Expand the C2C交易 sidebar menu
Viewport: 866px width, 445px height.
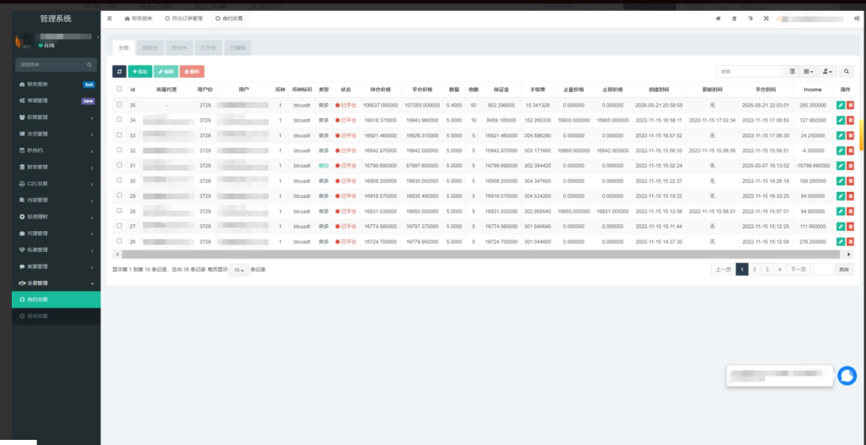click(57, 184)
